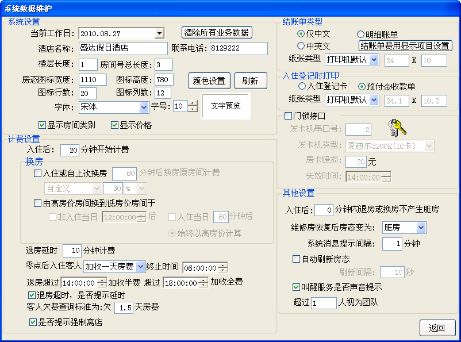Click 分钟内退房或换房不产生脏房 minutes field

(x=324, y=210)
